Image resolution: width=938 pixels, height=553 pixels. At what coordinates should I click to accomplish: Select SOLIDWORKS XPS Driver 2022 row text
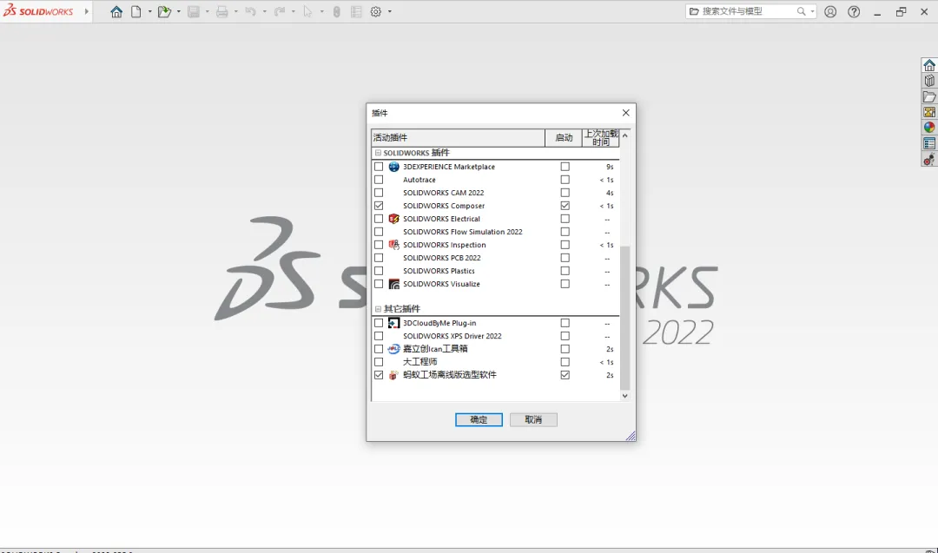point(452,336)
